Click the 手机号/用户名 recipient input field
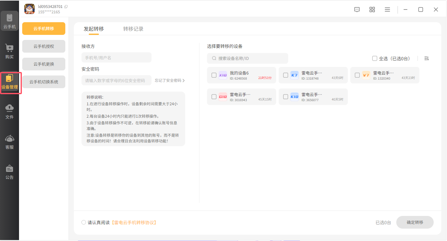The width and height of the screenshot is (447, 241). 116,58
